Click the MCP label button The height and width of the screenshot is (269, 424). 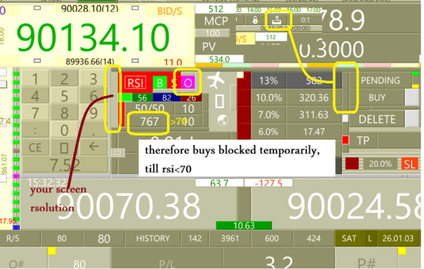pos(216,21)
